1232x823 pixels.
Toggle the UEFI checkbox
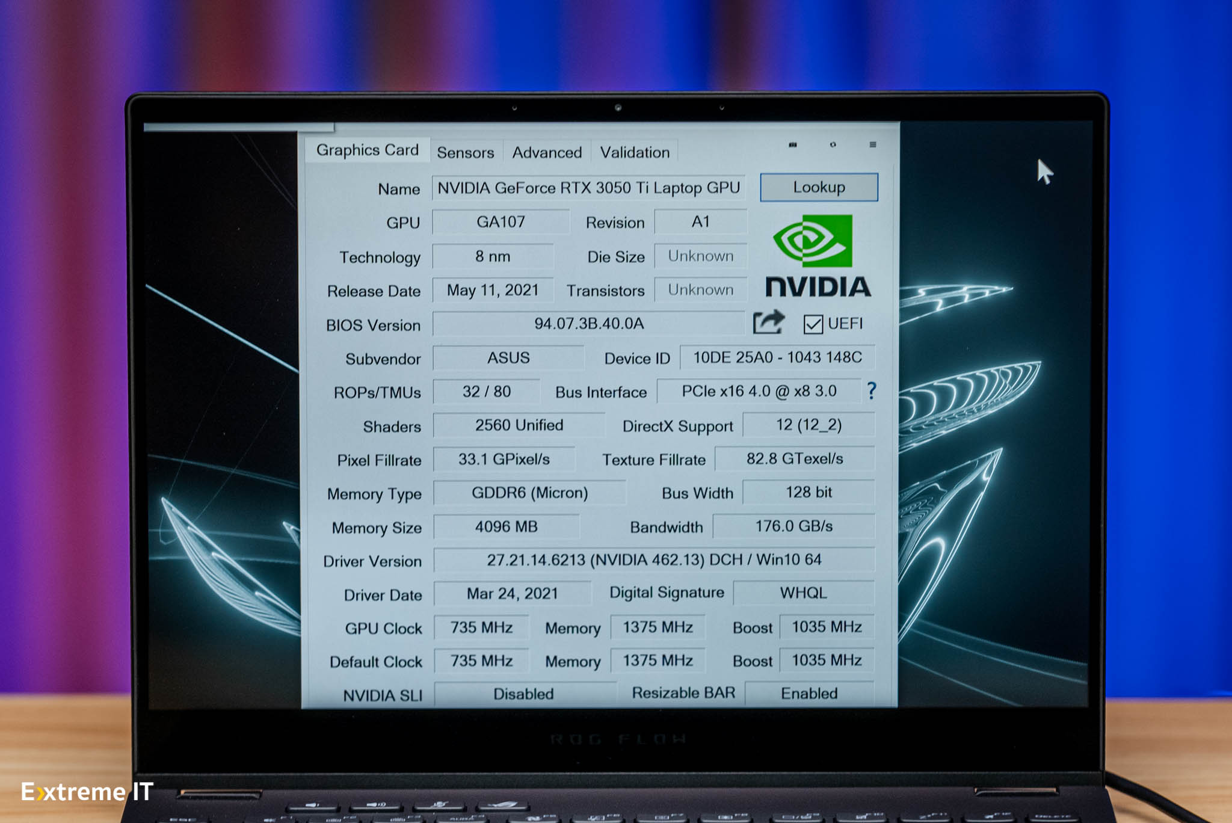(x=813, y=324)
